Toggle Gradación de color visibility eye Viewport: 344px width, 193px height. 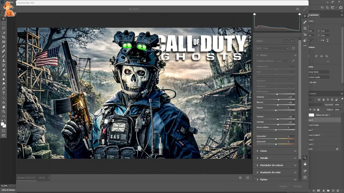click(295, 172)
